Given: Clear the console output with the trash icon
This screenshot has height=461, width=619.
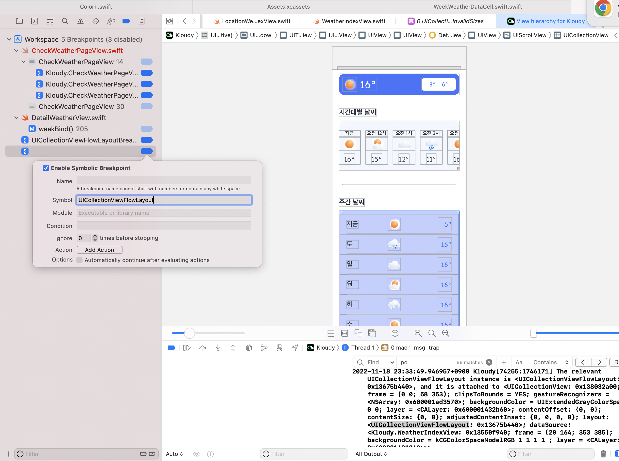Looking at the screenshot, I should (603, 454).
